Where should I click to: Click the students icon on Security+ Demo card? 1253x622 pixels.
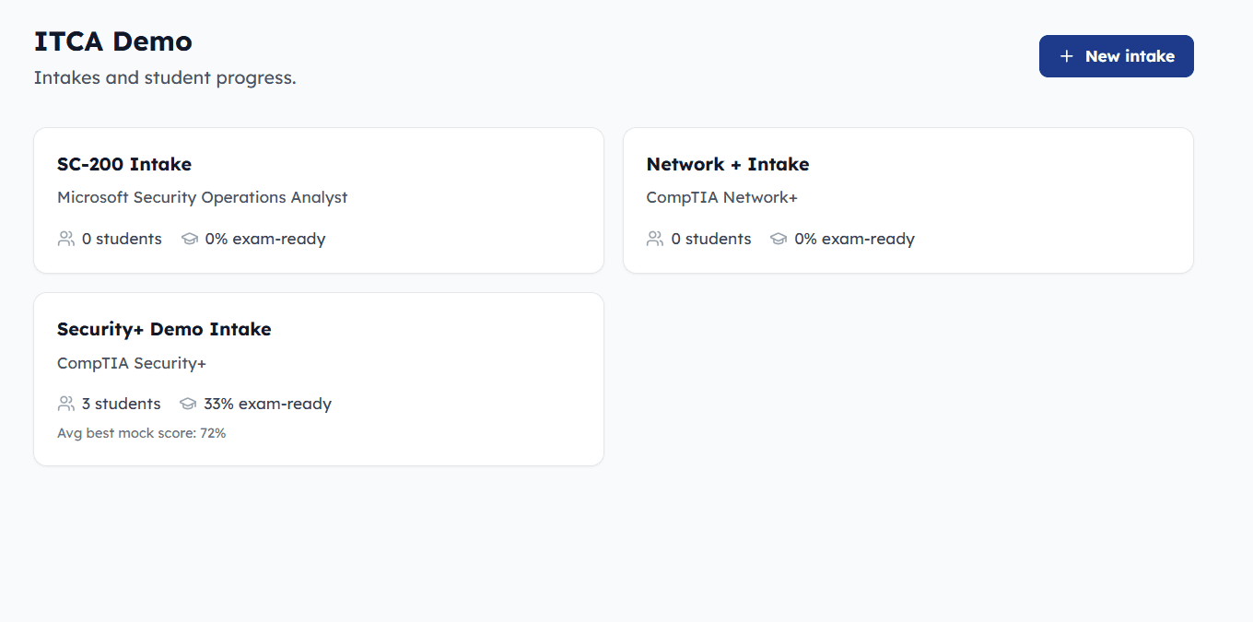point(65,404)
